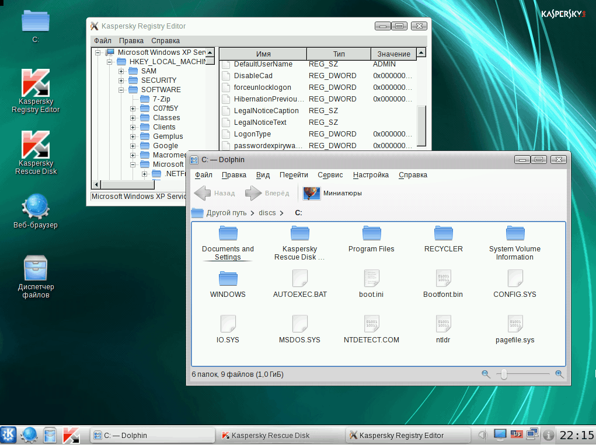Expand the SAM registry key

(121, 71)
